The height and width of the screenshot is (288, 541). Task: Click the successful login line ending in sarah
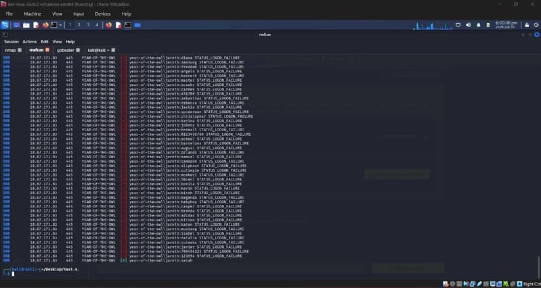(97, 260)
